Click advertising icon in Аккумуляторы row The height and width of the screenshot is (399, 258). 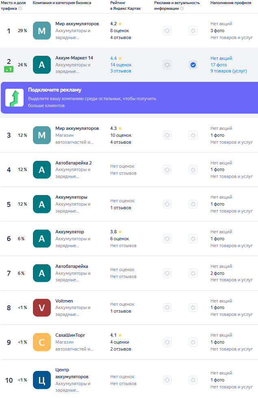(x=167, y=204)
